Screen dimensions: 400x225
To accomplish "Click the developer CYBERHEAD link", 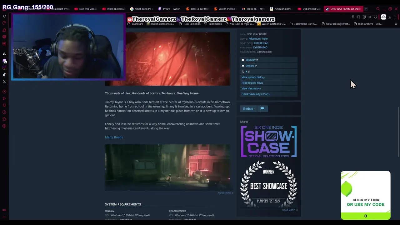I will click(x=261, y=43).
